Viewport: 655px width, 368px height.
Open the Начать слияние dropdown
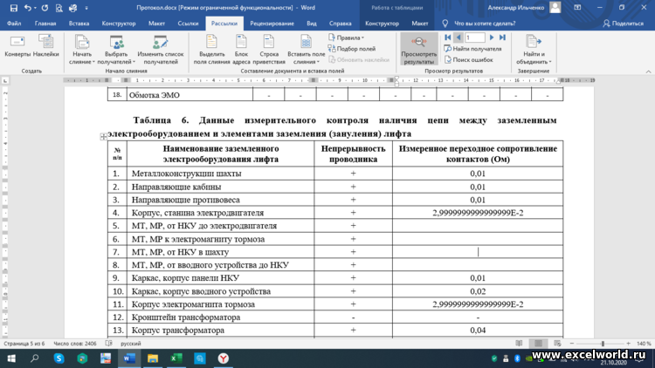click(x=82, y=50)
